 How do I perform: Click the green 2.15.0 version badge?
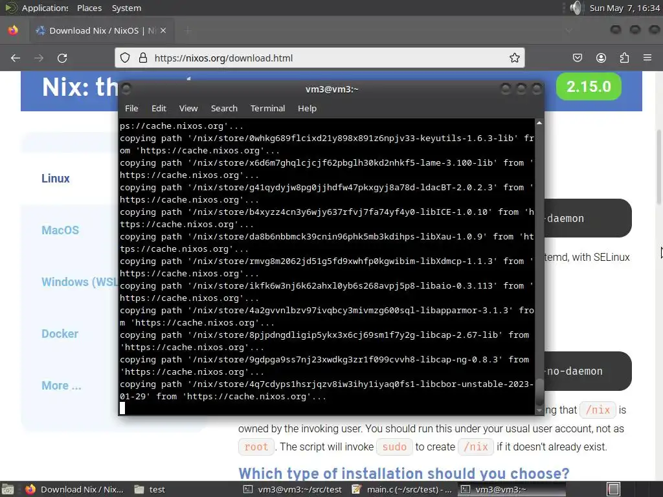point(589,87)
